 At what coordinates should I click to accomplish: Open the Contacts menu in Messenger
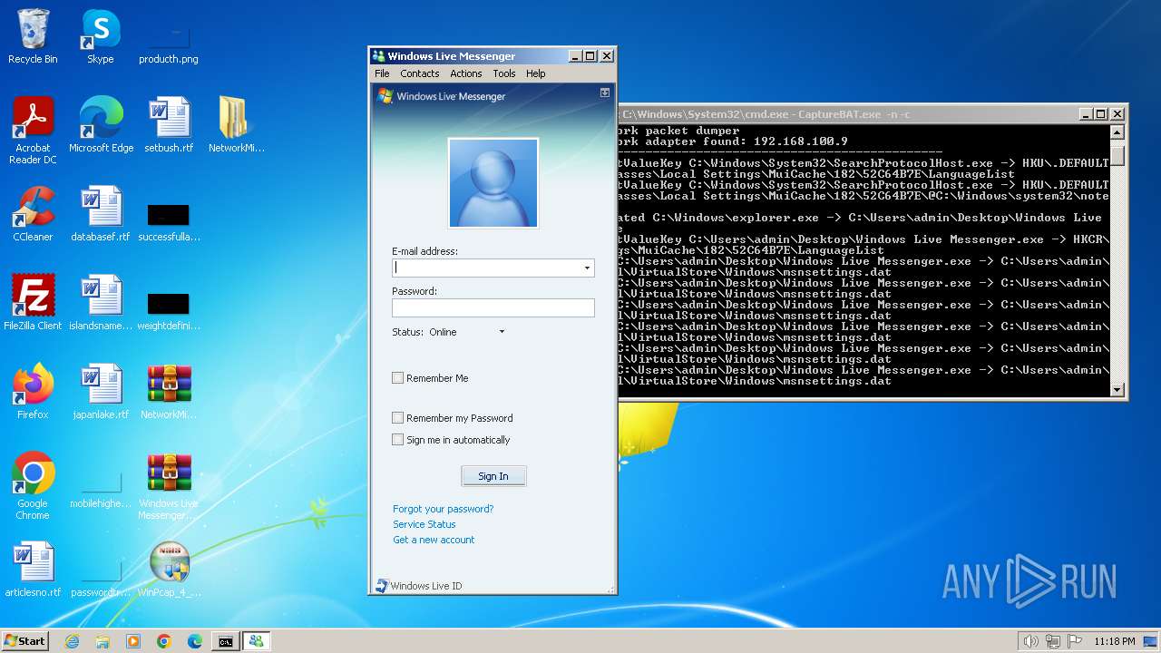click(420, 73)
